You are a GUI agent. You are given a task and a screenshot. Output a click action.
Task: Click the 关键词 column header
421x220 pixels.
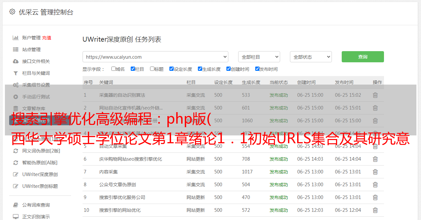[x=106, y=82]
